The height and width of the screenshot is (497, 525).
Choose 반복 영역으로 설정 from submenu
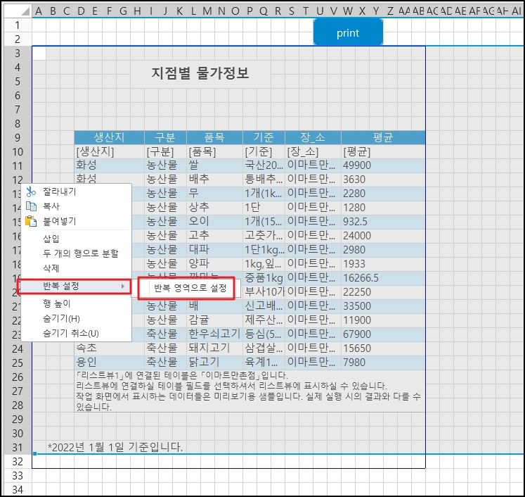[x=190, y=288]
